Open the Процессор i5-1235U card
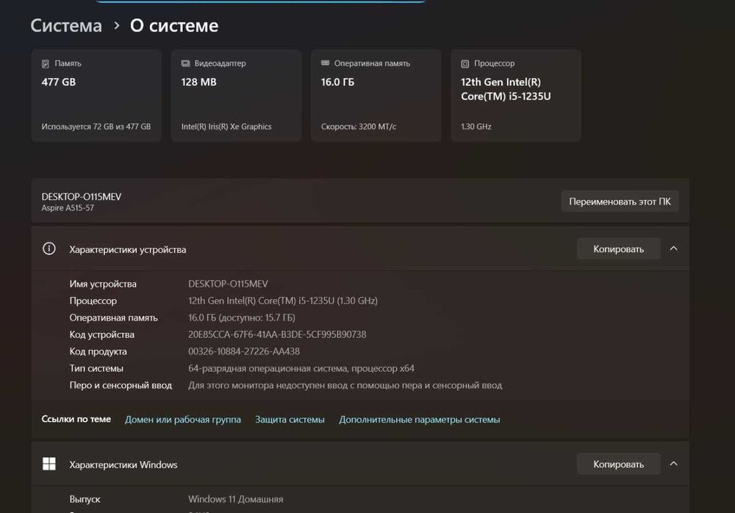This screenshot has width=735, height=513. pos(516,96)
